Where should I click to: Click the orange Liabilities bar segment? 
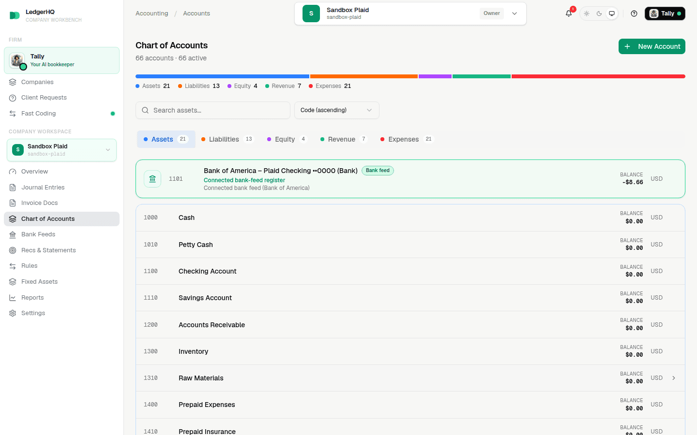[x=364, y=76]
